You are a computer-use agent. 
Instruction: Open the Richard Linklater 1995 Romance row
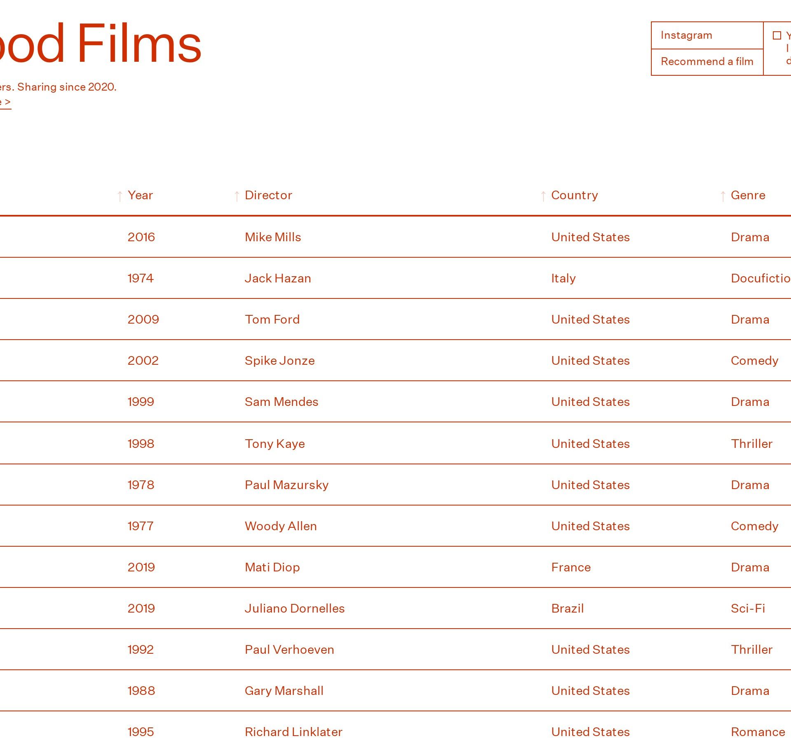(293, 732)
